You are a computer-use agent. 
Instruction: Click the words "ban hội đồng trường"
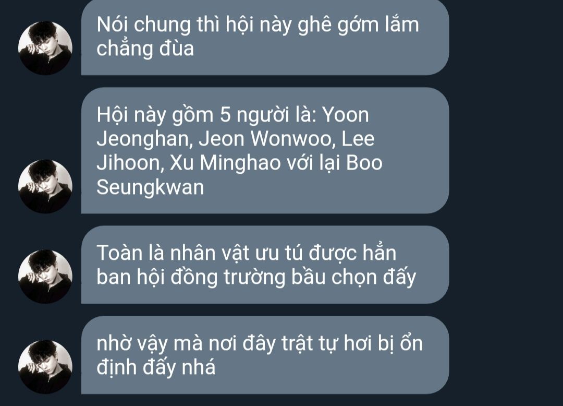(x=190, y=278)
